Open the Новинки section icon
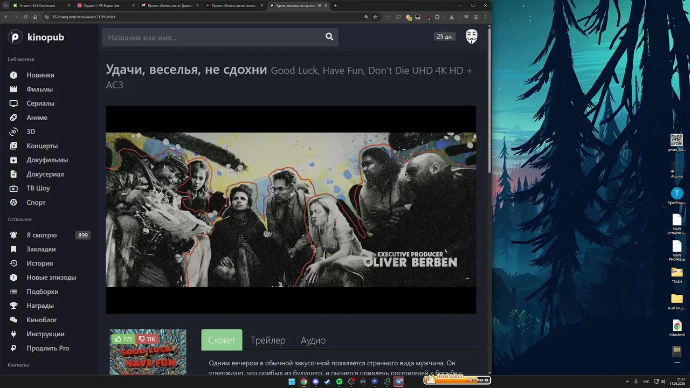This screenshot has width=690, height=388. [x=13, y=75]
